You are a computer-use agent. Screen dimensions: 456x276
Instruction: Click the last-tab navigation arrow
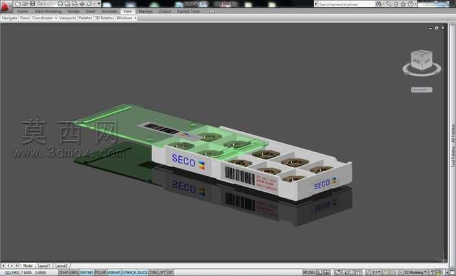tap(17, 266)
